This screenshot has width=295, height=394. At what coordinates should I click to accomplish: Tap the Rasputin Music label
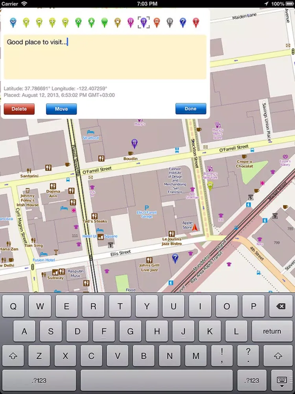point(76,273)
